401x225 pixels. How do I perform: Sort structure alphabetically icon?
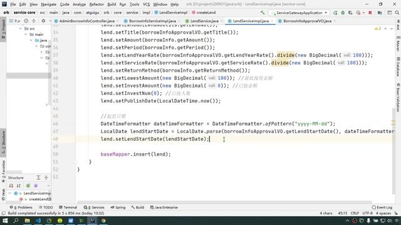18,186
